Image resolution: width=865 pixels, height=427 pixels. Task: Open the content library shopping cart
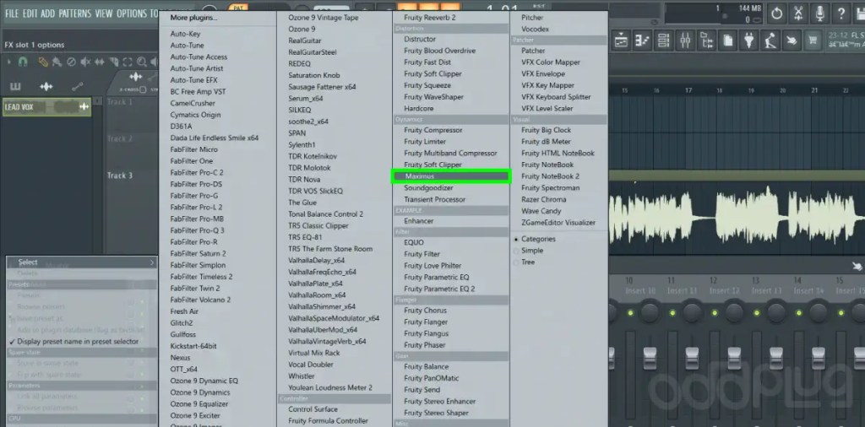tap(813, 41)
